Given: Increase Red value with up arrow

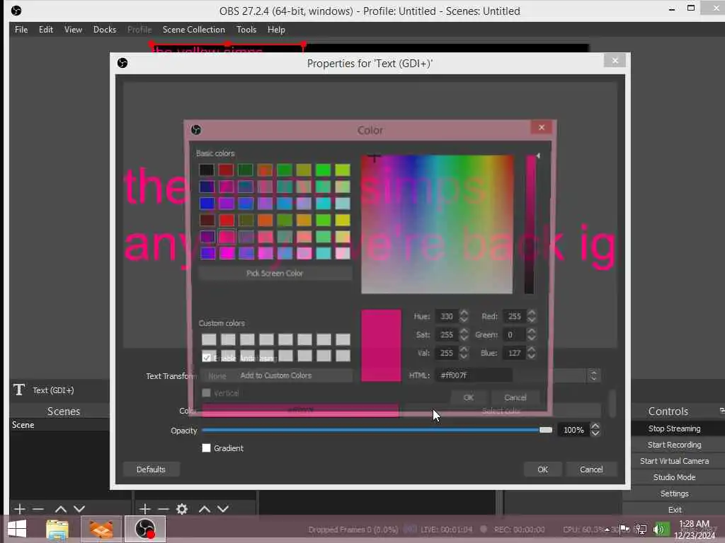Looking at the screenshot, I should tap(532, 313).
